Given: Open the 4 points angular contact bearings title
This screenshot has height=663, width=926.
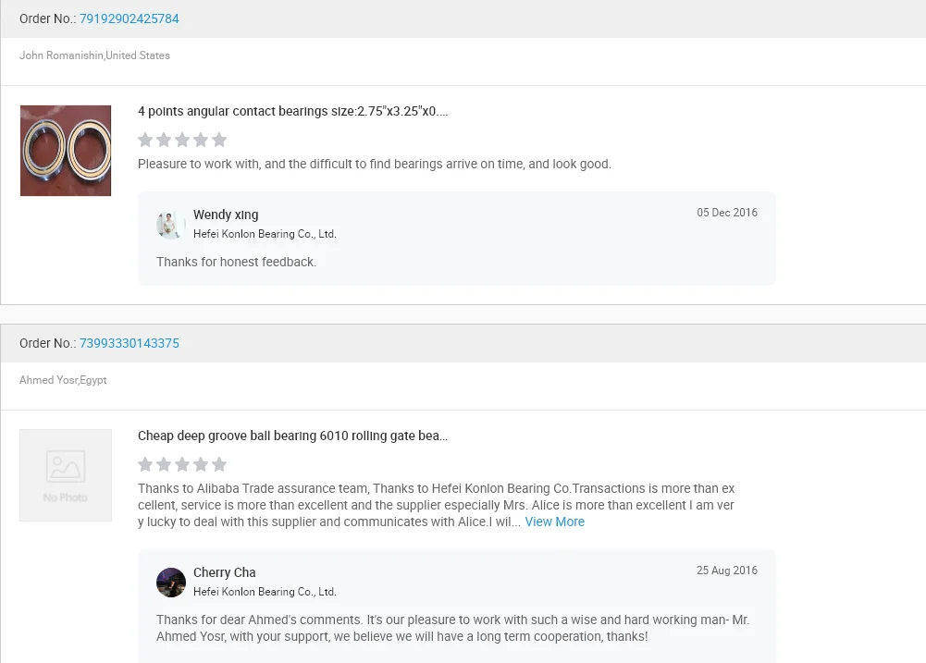Looking at the screenshot, I should [292, 111].
